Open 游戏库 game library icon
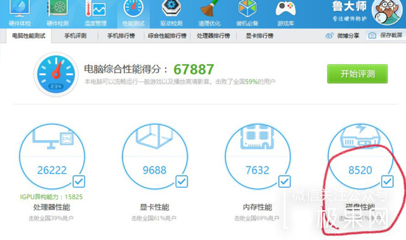This screenshot has width=406, height=240. click(285, 13)
